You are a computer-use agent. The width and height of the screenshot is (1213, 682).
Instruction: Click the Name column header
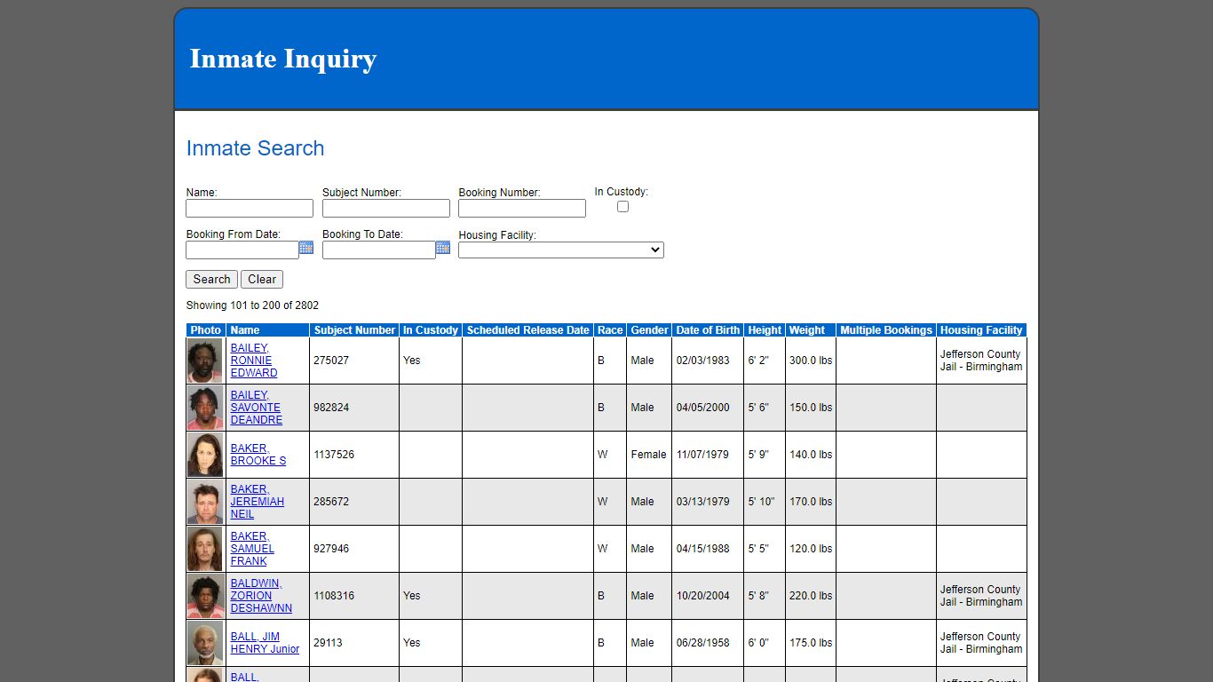[x=268, y=330]
